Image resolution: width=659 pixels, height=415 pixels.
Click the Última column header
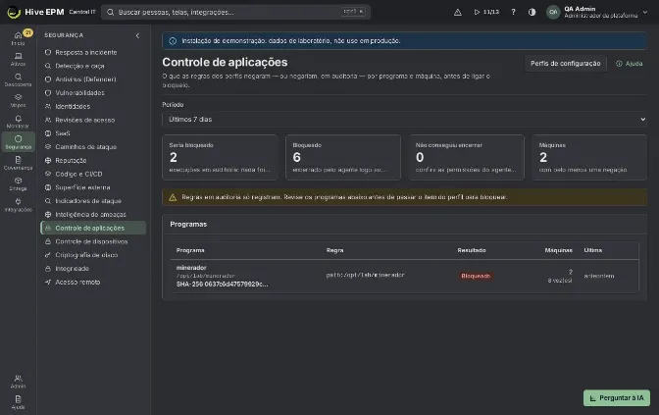[593, 250]
